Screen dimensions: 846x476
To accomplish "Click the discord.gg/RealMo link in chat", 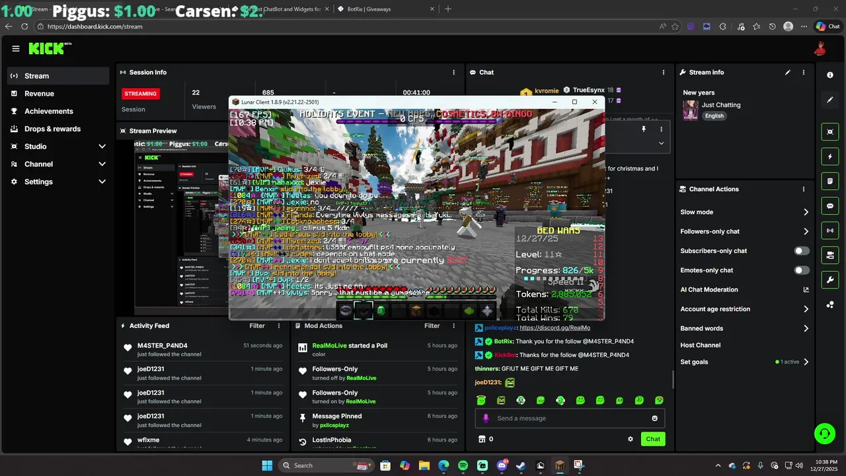I will 555,328.
